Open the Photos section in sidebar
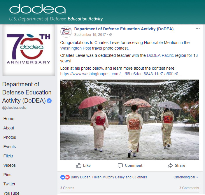Image resolution: width=205 pixels, height=195 pixels. 10,137
